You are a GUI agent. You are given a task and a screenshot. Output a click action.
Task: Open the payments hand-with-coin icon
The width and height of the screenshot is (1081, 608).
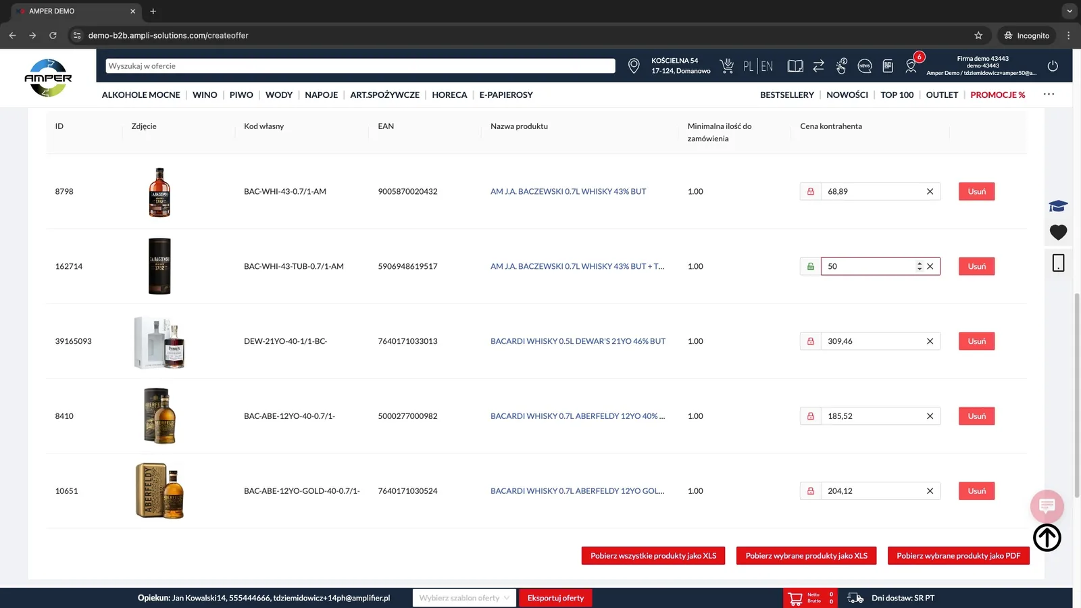(841, 66)
